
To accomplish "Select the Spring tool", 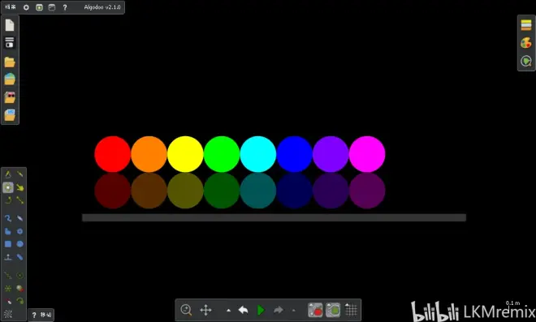I will 8,275.
